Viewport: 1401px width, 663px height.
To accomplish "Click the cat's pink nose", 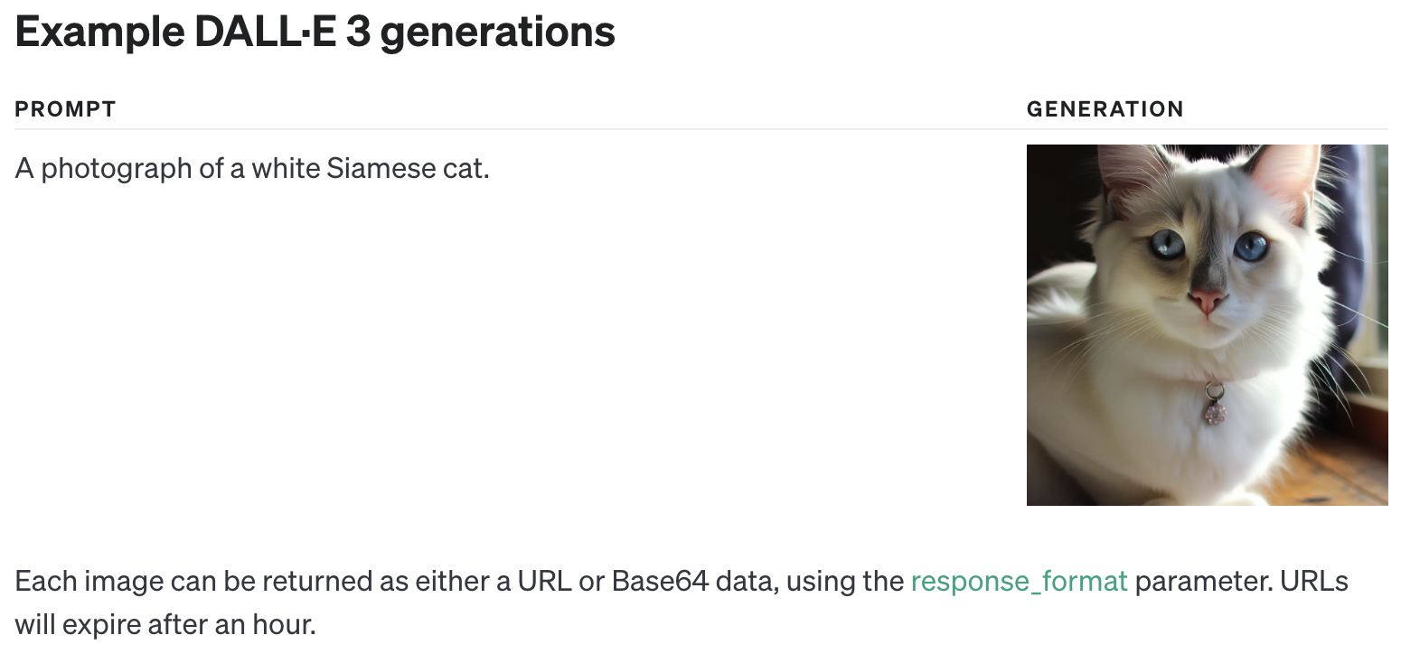I will pyautogui.click(x=1208, y=300).
